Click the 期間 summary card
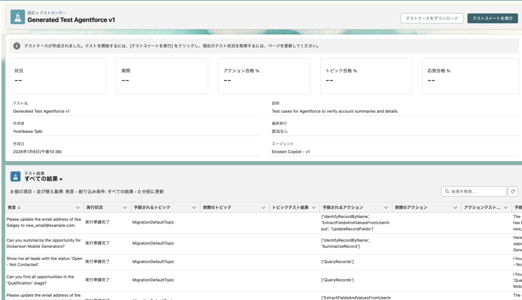This screenshot has height=300, width=522. 162,77
